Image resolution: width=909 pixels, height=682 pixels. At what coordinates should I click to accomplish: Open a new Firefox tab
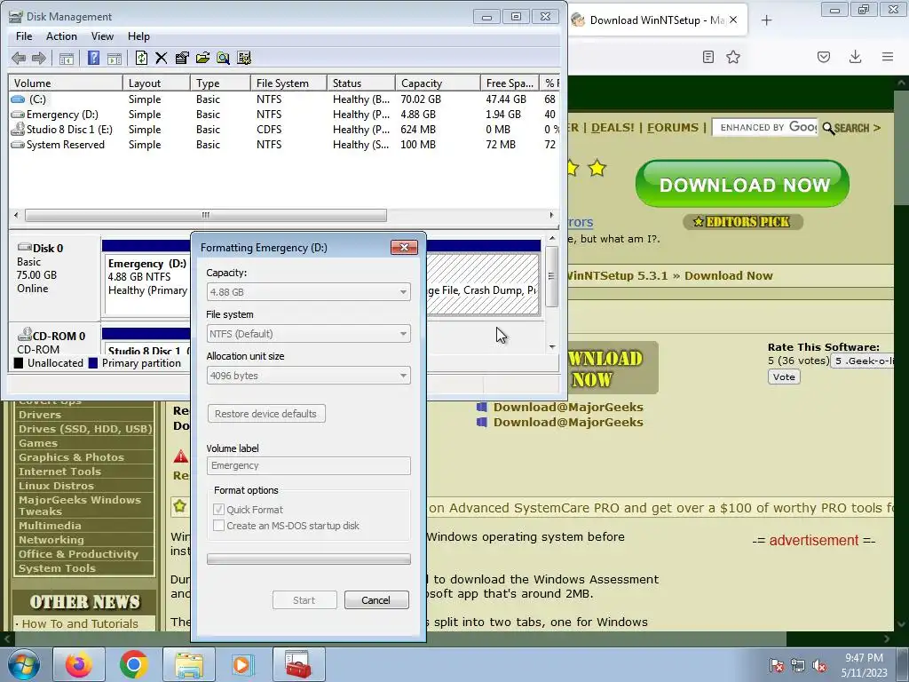766,20
